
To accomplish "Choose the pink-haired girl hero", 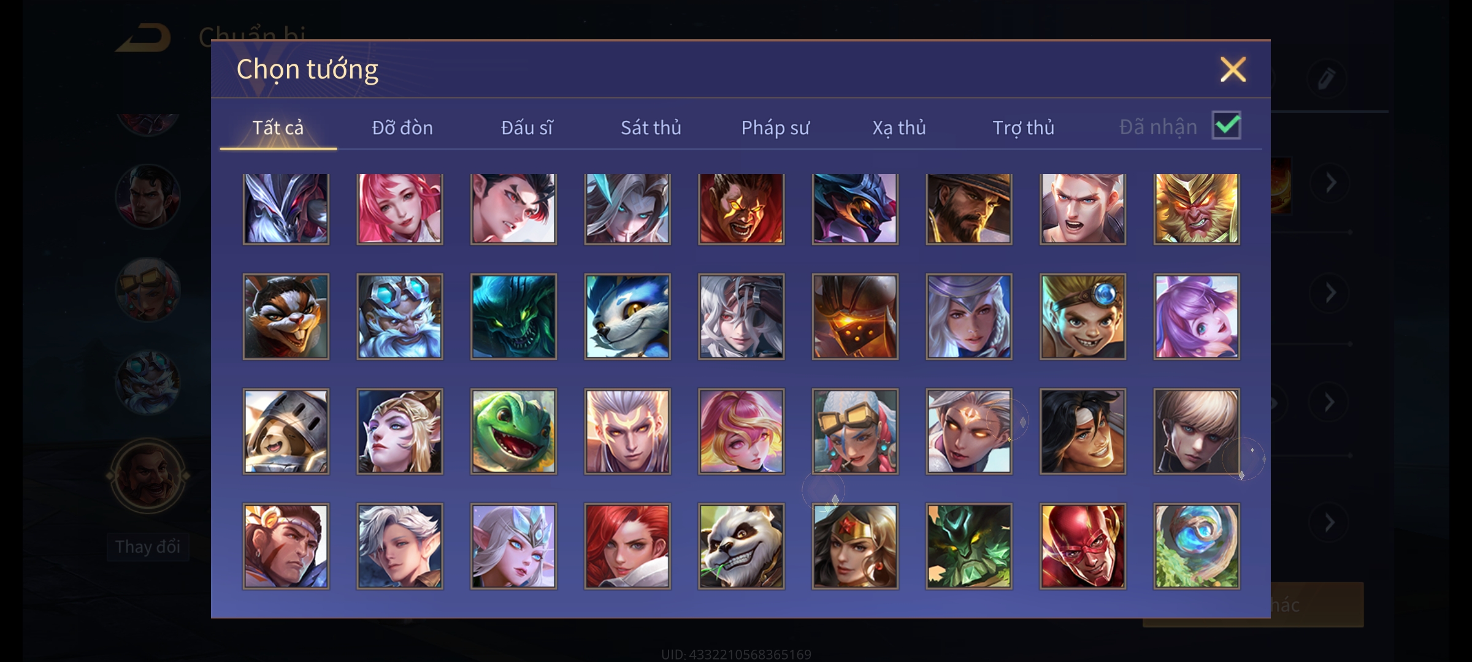I will click(400, 209).
